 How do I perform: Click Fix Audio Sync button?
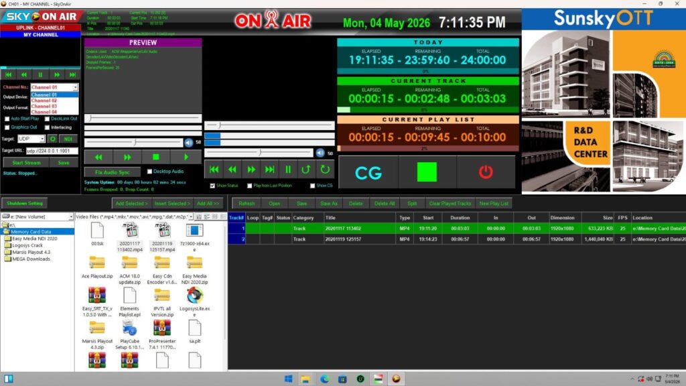(113, 172)
